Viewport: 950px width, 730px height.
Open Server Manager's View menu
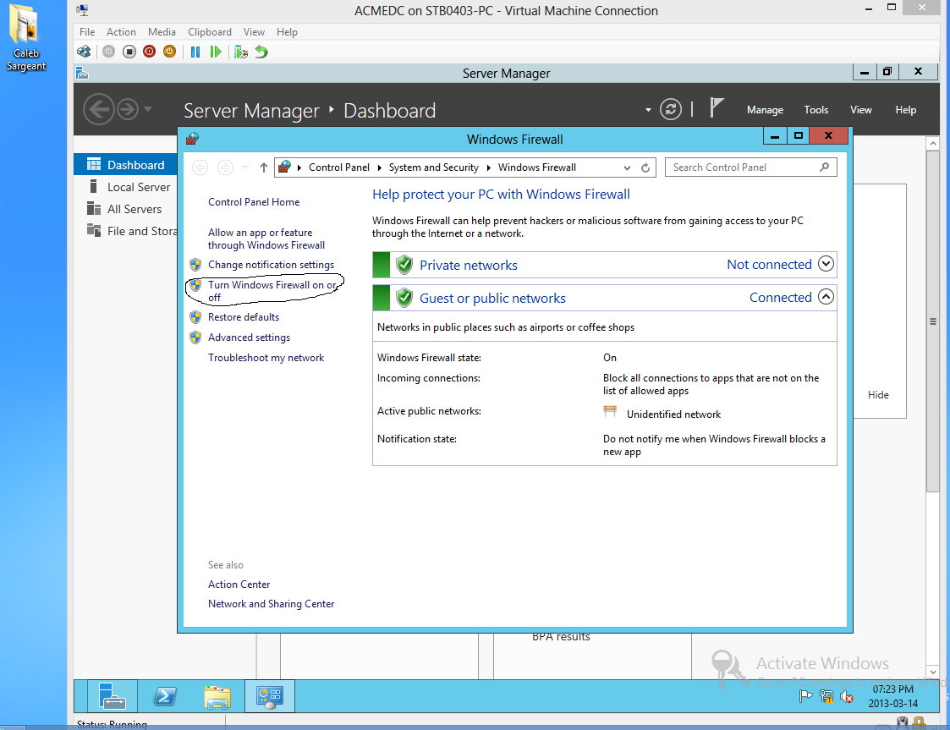(x=860, y=110)
